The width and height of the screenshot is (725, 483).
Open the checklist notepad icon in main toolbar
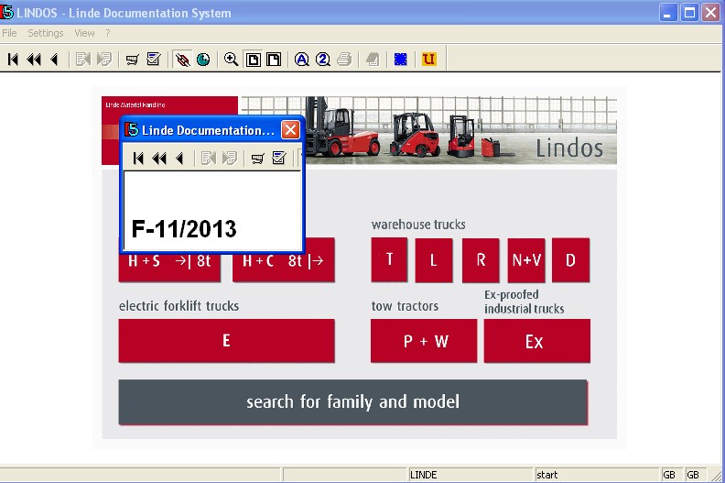(154, 59)
